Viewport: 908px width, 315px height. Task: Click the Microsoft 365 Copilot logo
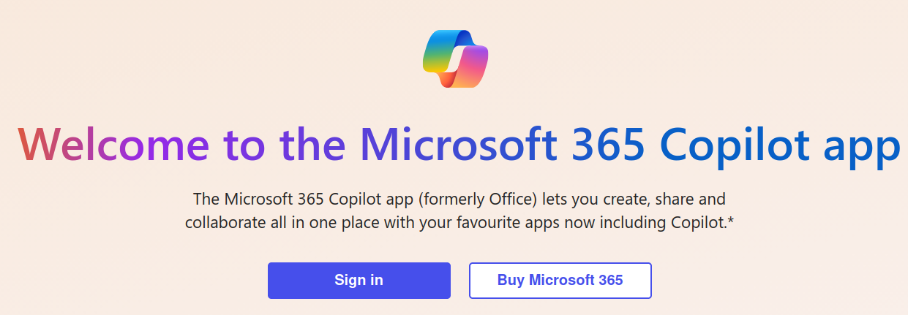[x=455, y=59]
